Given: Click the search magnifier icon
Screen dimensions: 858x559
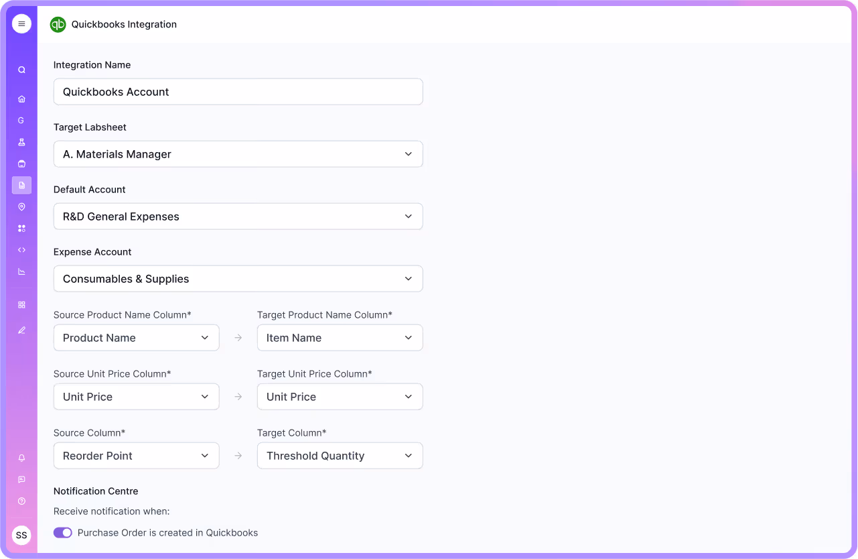Looking at the screenshot, I should tap(21, 70).
